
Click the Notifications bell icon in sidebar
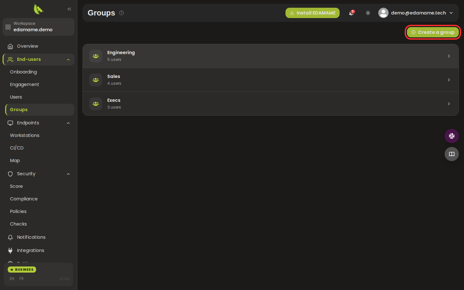click(x=10, y=237)
